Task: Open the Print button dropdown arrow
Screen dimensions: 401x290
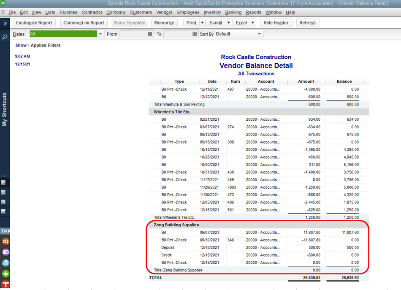Action: (202, 23)
